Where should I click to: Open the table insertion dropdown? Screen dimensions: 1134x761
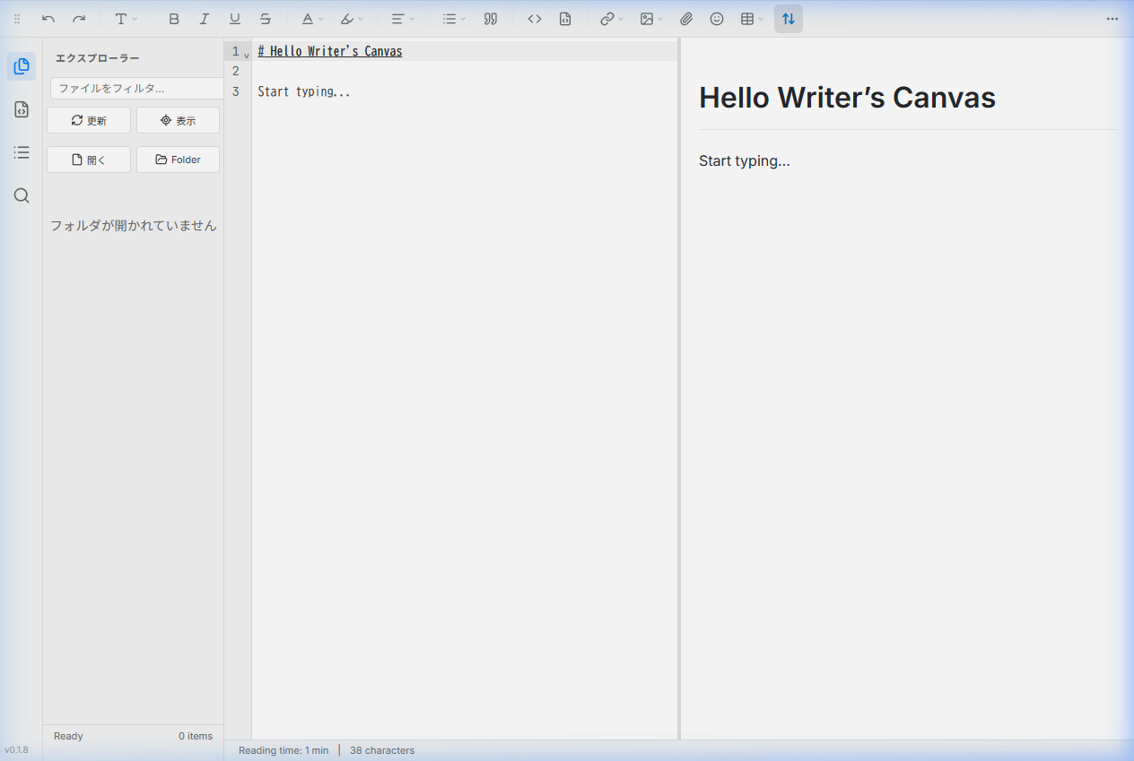(x=752, y=19)
